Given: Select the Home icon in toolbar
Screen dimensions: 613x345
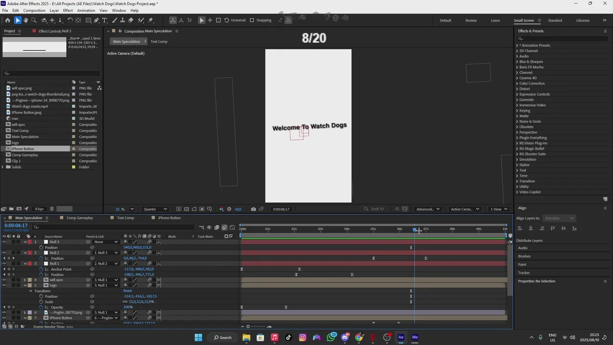Looking at the screenshot, I should coord(8,20).
